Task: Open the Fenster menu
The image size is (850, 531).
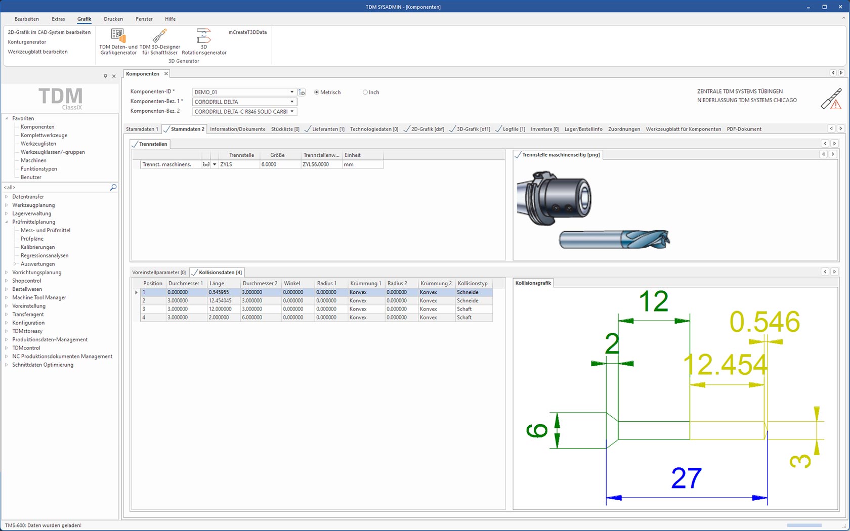Action: tap(144, 19)
